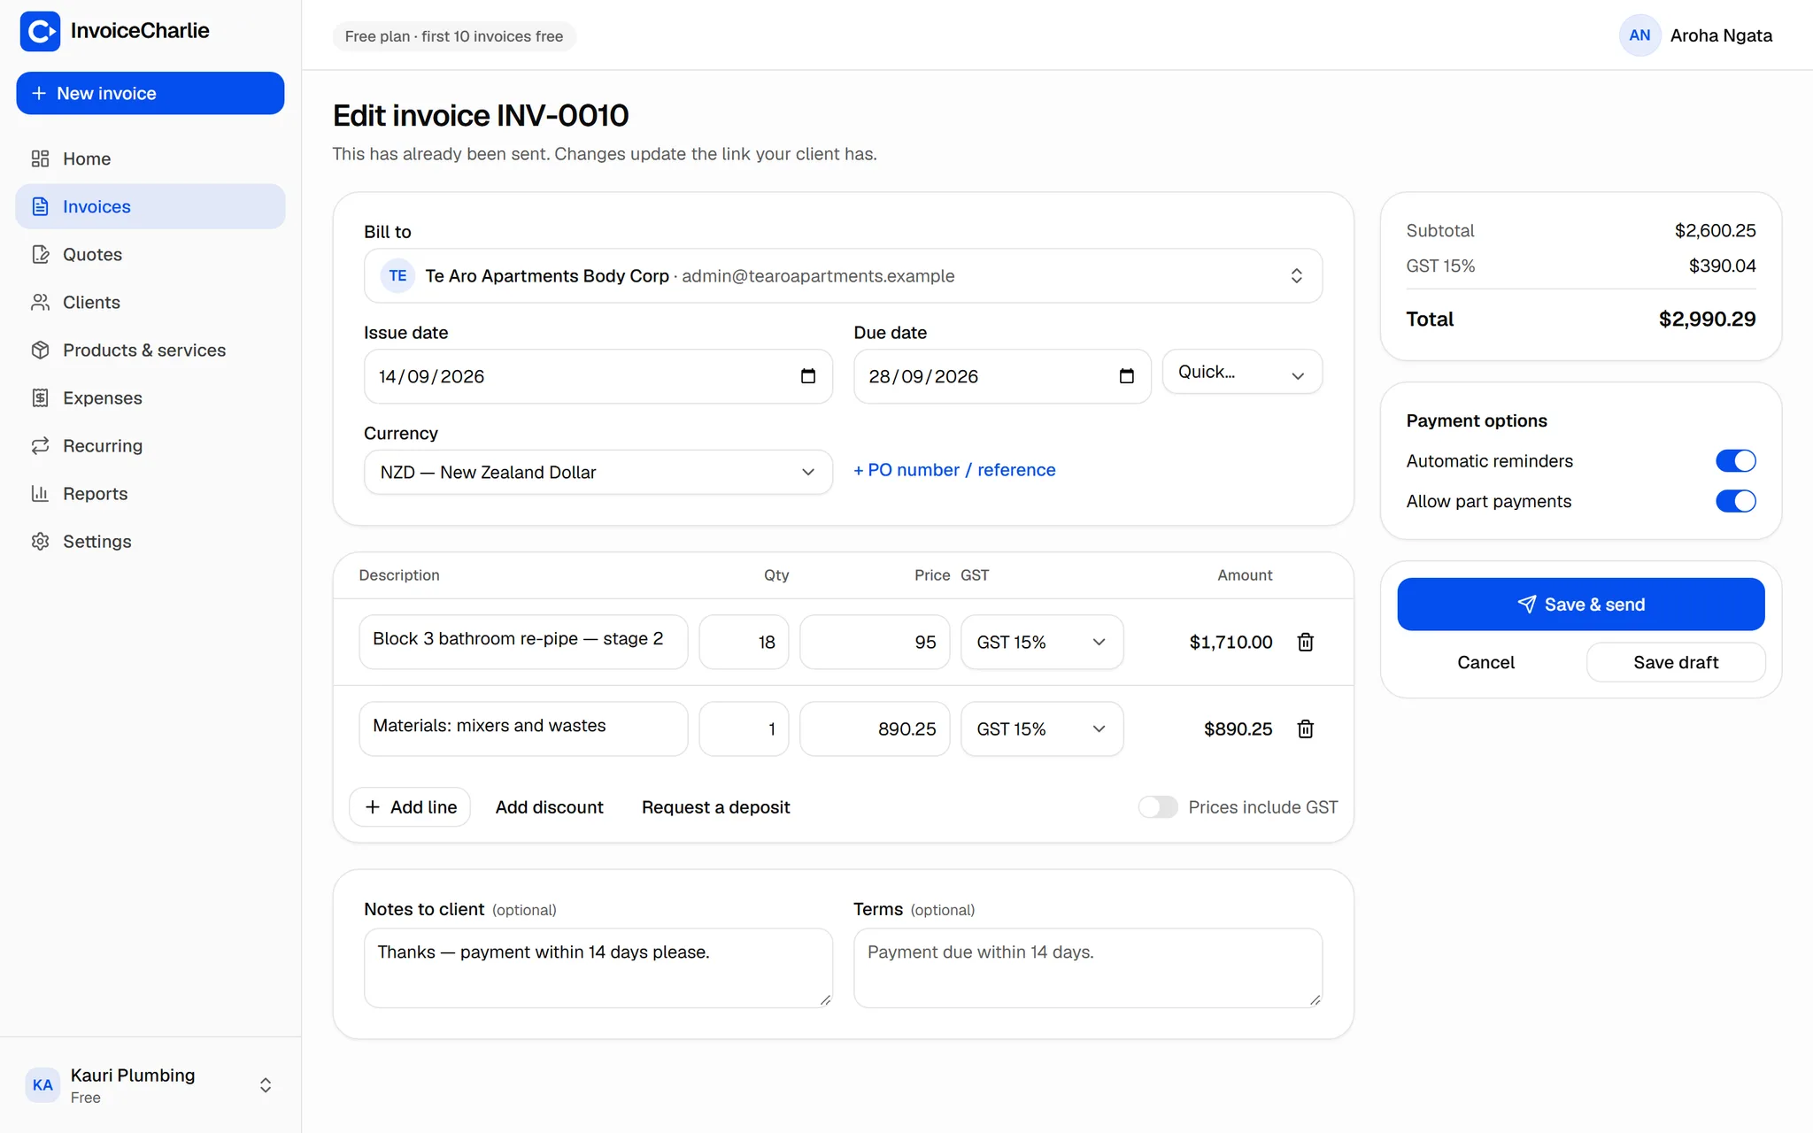Click the Clients people icon
This screenshot has height=1133, width=1813.
[x=40, y=302]
